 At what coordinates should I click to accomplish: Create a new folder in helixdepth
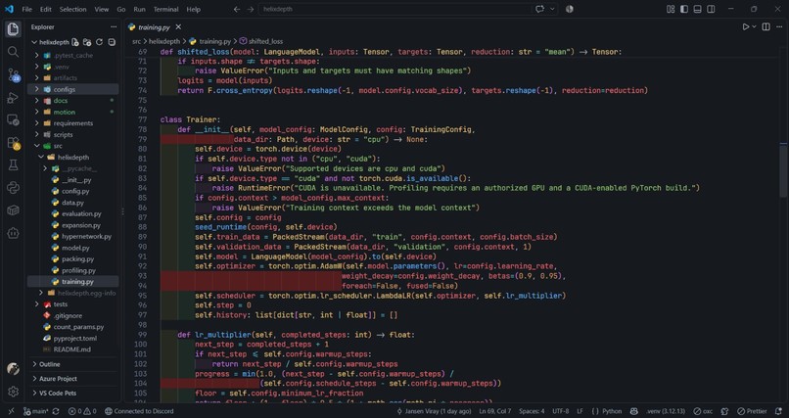(87, 42)
